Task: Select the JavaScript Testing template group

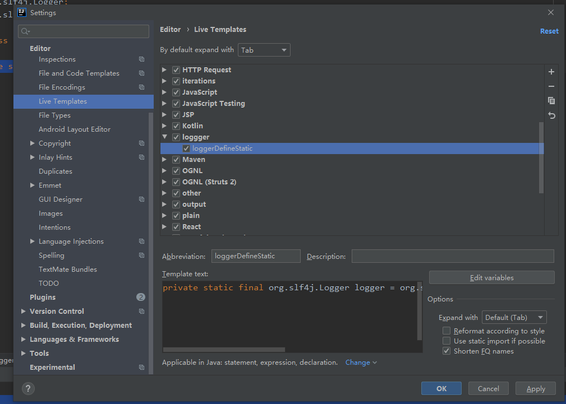Action: click(x=214, y=104)
